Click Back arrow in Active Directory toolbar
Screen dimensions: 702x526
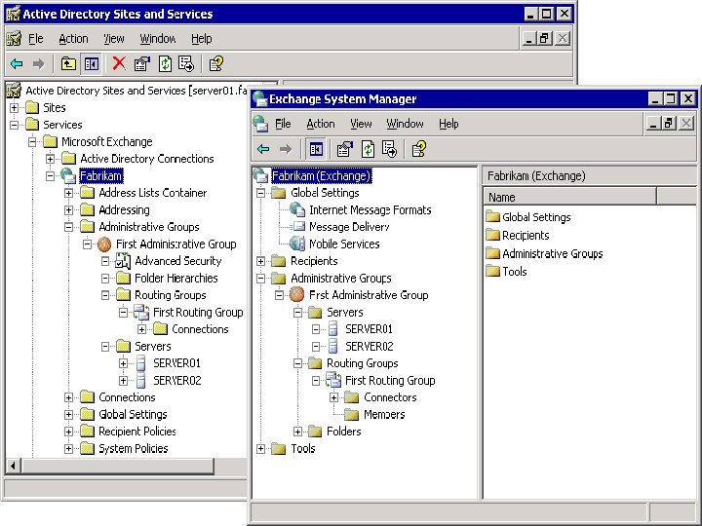[17, 64]
